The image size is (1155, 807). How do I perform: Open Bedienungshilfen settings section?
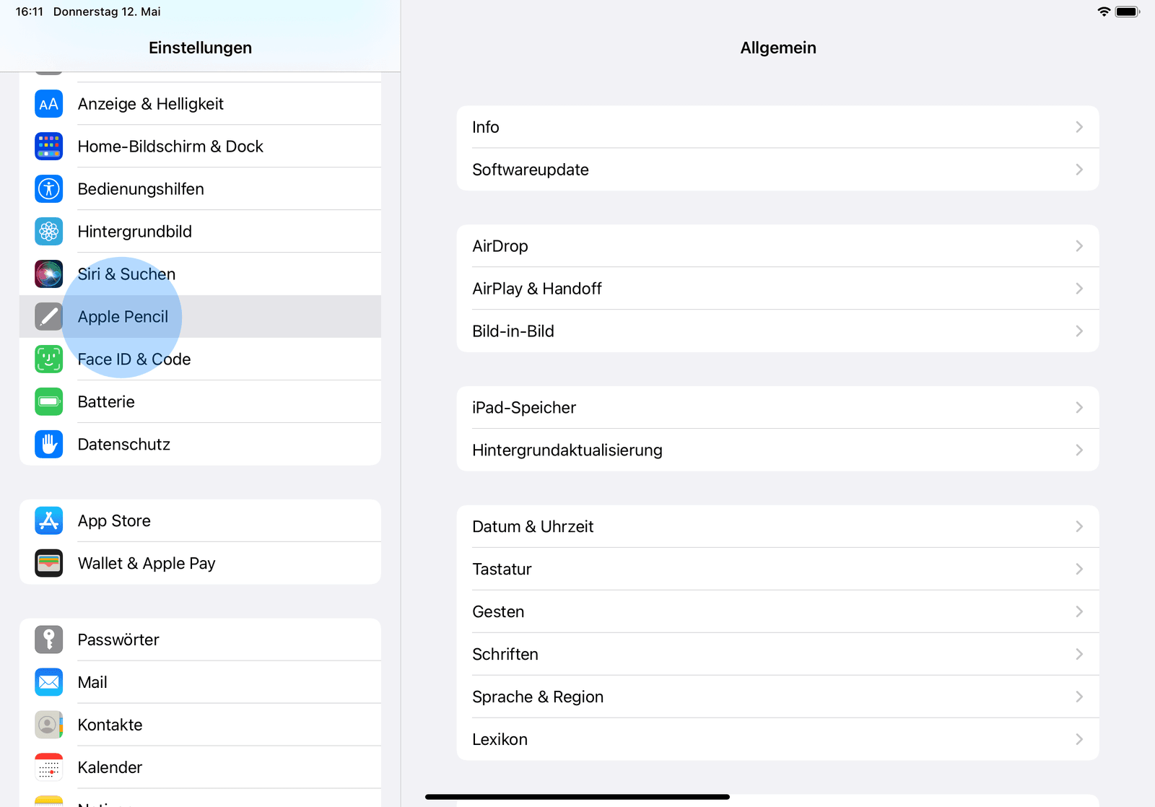200,189
